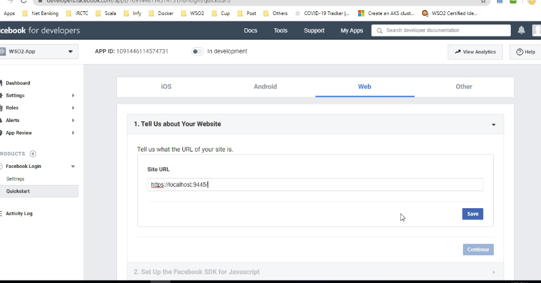Click the Microsoft logo bookmark icon
The height and width of the screenshot is (283, 541).
361,13
